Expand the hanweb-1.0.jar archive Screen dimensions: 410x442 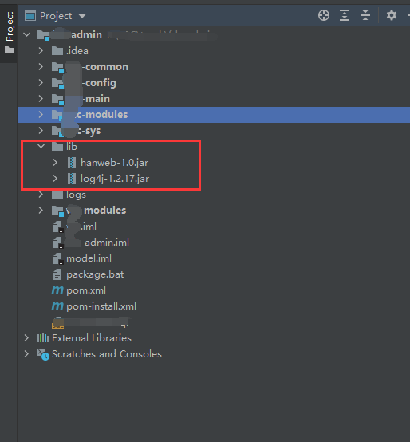(55, 163)
